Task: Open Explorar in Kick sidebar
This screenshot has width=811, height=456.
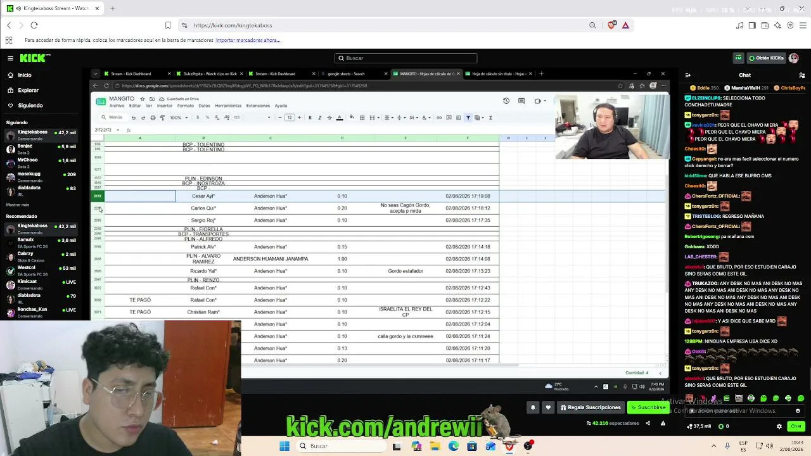Action: (28, 90)
